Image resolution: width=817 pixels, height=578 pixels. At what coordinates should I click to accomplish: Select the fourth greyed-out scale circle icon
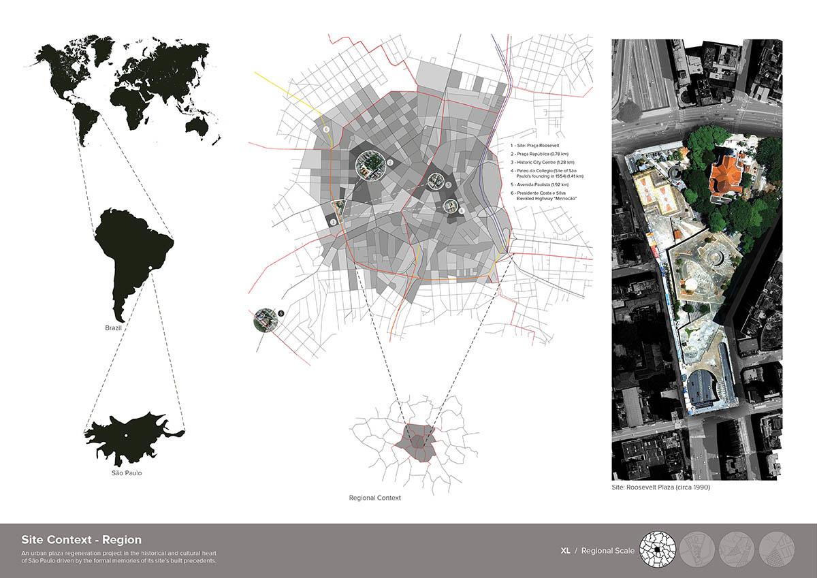tap(775, 550)
